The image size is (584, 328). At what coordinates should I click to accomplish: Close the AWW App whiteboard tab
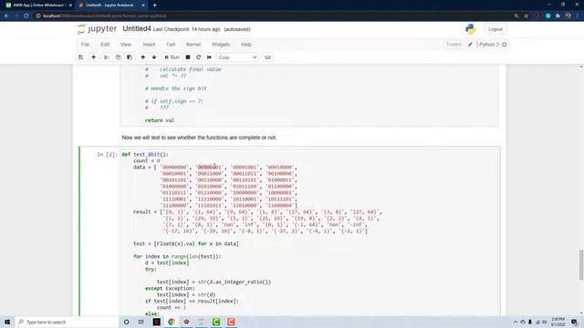pyautogui.click(x=70, y=5)
